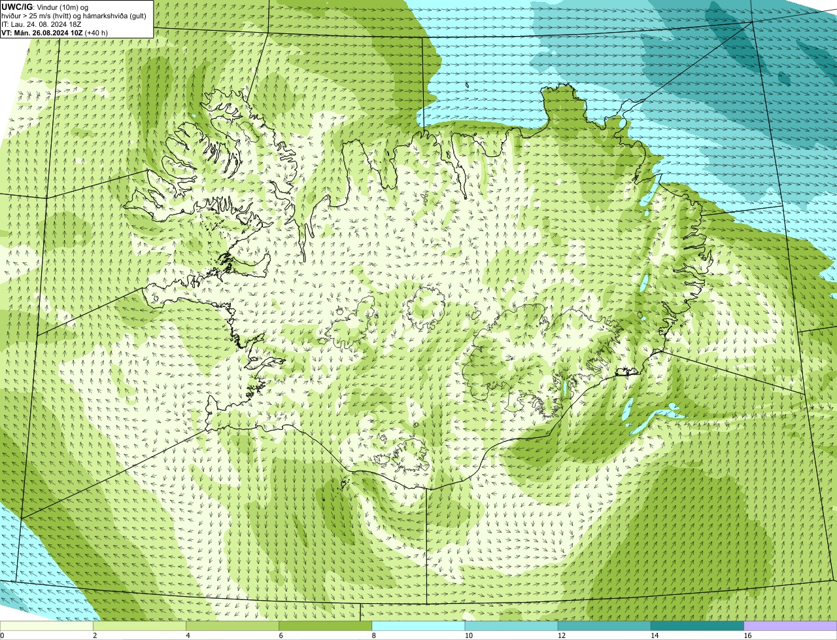Click the light cyan 8–10 m/s legend swatch
The width and height of the screenshot is (837, 640).
(418, 626)
